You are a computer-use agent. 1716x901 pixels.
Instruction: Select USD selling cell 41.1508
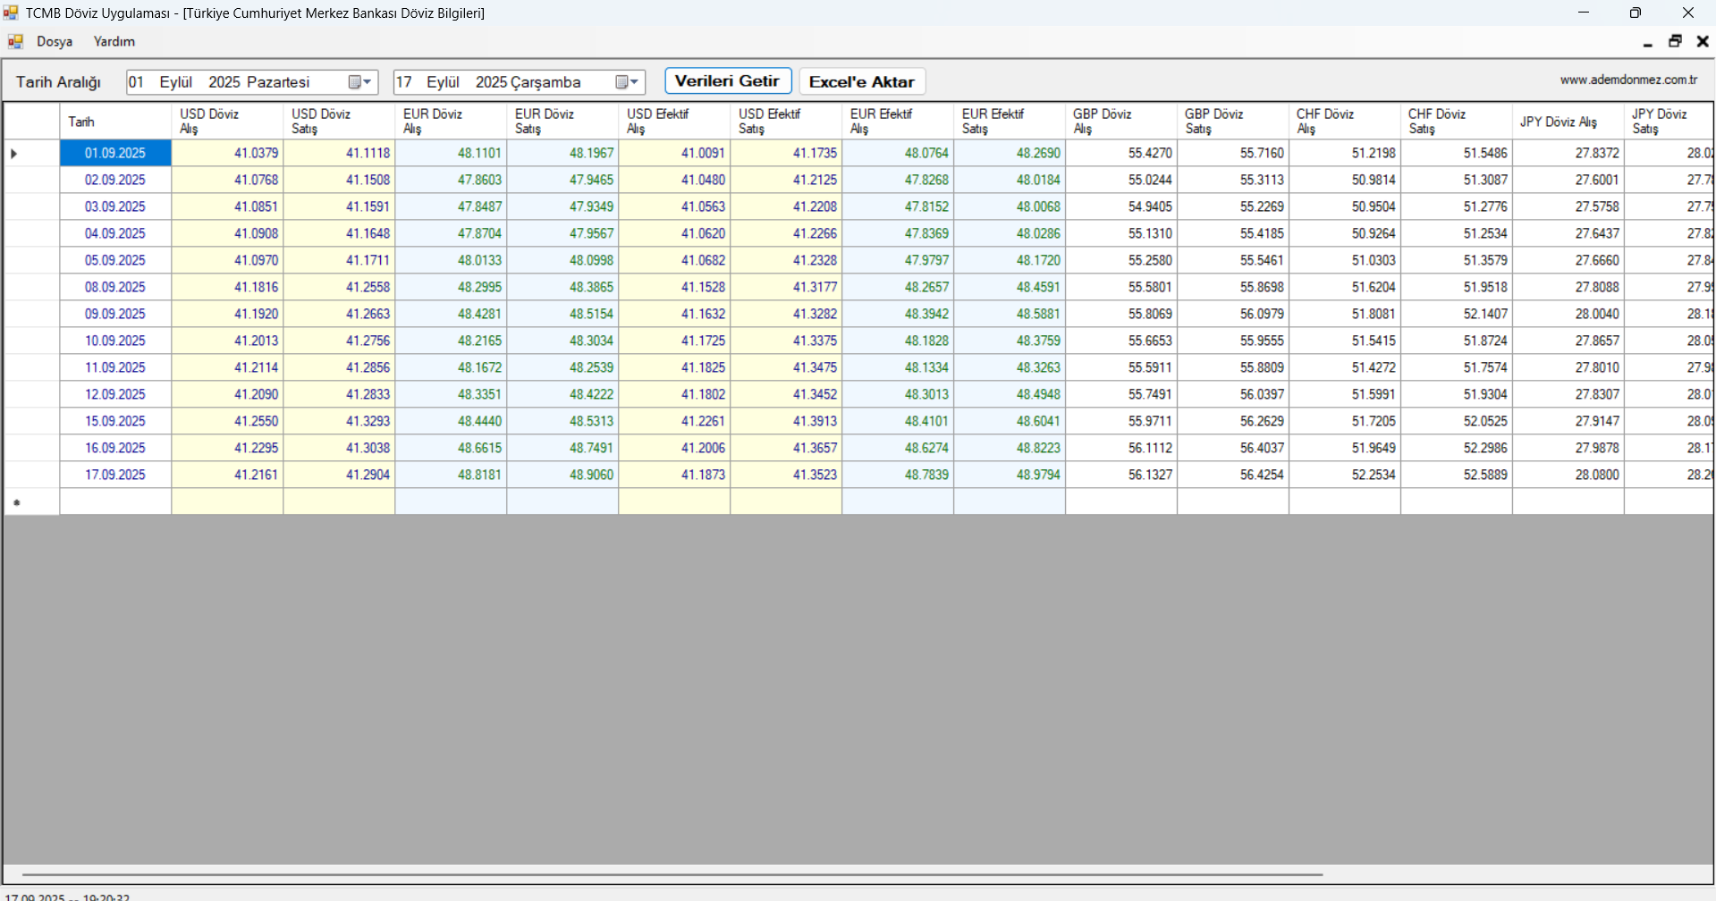click(339, 180)
